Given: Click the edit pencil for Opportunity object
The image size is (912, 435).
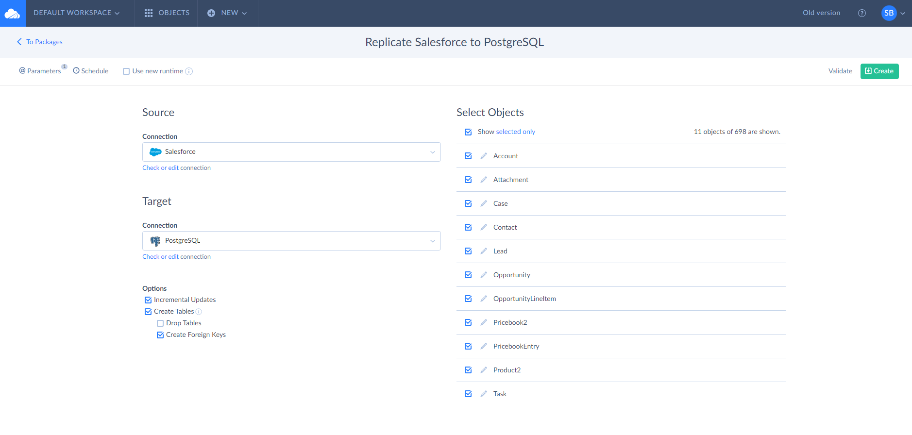Looking at the screenshot, I should coord(484,275).
